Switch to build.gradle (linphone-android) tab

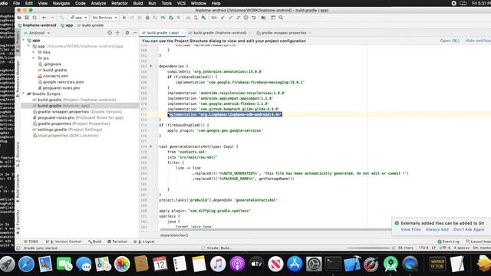coord(220,33)
